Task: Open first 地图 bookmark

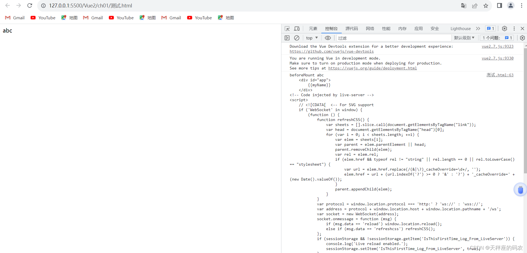Action: tap(69, 18)
